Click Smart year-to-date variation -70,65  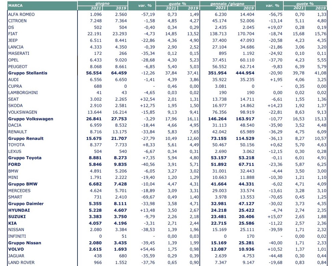[276, 197]
